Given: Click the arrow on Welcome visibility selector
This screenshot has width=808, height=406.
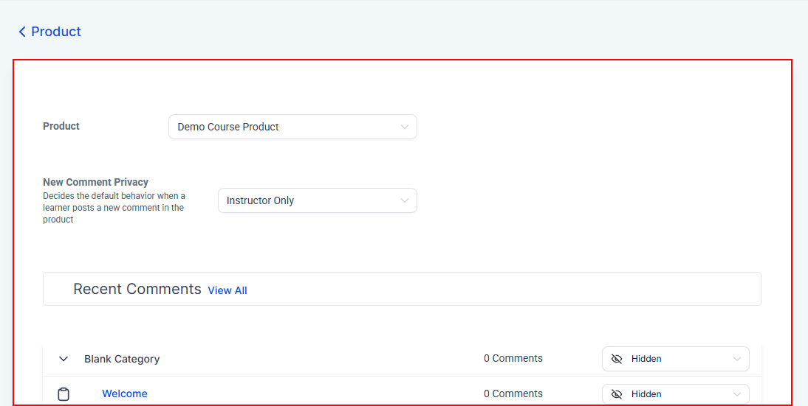Looking at the screenshot, I should click(x=736, y=394).
